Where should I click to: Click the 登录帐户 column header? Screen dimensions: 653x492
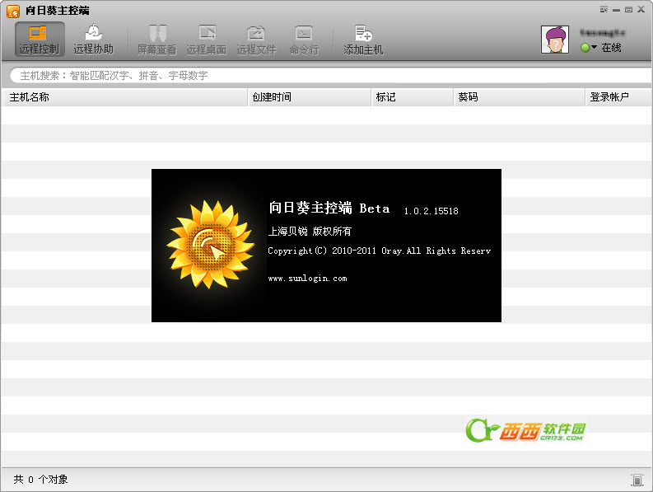point(619,97)
